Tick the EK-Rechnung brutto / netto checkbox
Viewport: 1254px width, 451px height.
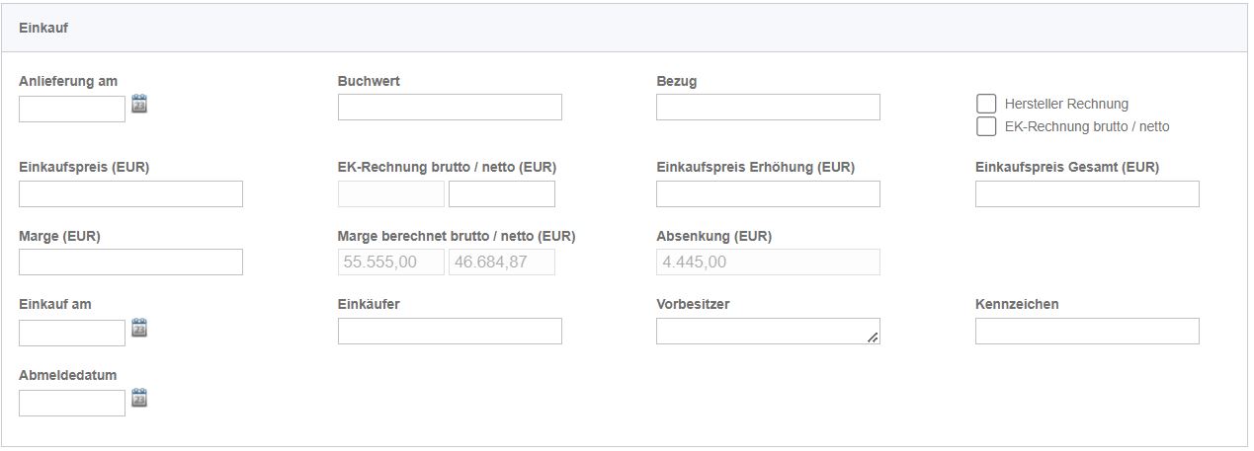[x=985, y=126]
